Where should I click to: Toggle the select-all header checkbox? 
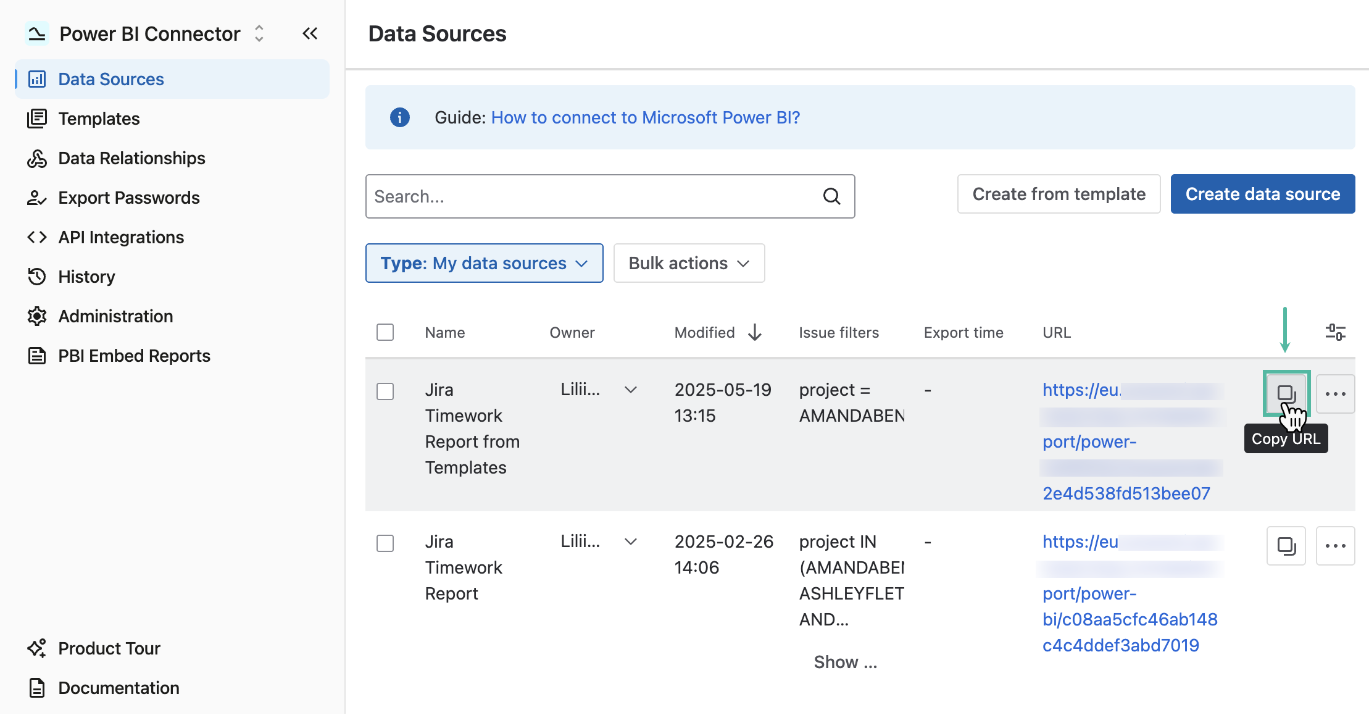click(x=385, y=332)
